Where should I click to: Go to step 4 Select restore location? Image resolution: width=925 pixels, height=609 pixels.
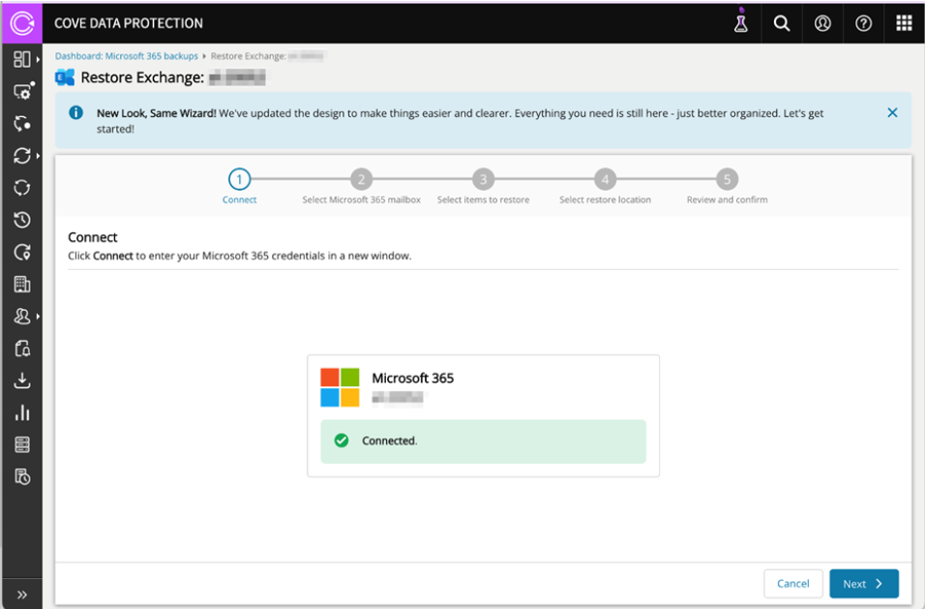pos(606,179)
